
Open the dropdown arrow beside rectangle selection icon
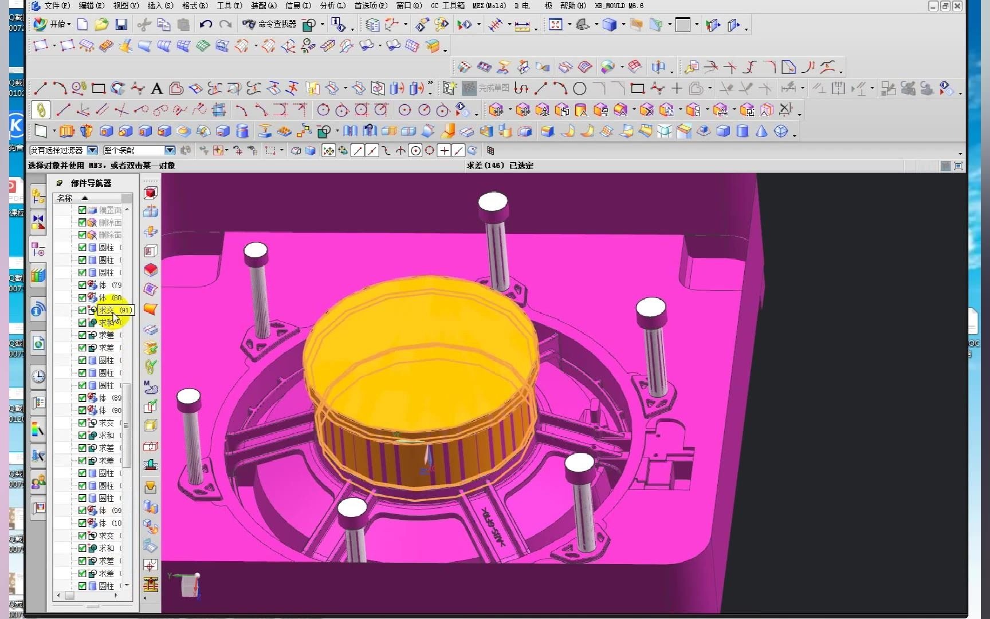(x=281, y=151)
